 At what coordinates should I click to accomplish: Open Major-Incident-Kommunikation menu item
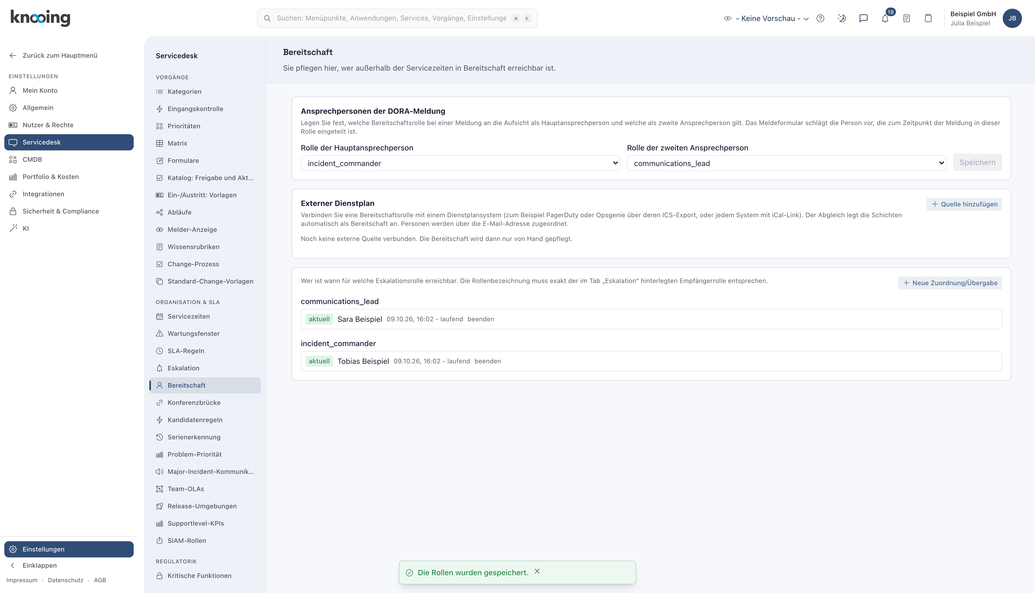coord(205,472)
